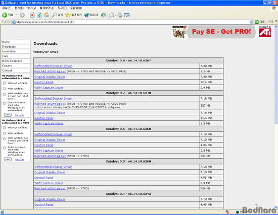The image size is (278, 215).
Task: Click the Stop loading icon
Action: click(x=32, y=15)
